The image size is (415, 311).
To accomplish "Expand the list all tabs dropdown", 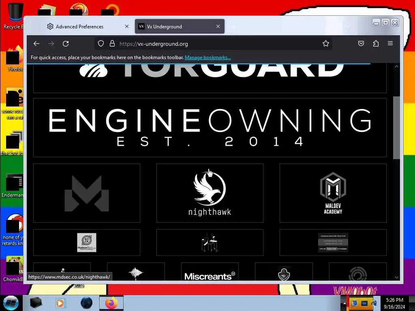I will [x=347, y=26].
